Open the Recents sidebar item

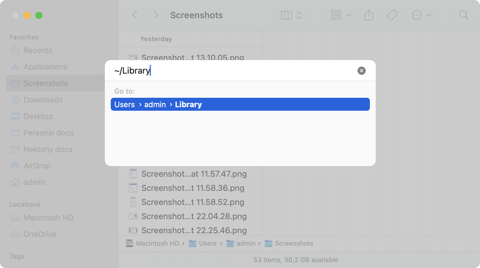(x=37, y=50)
